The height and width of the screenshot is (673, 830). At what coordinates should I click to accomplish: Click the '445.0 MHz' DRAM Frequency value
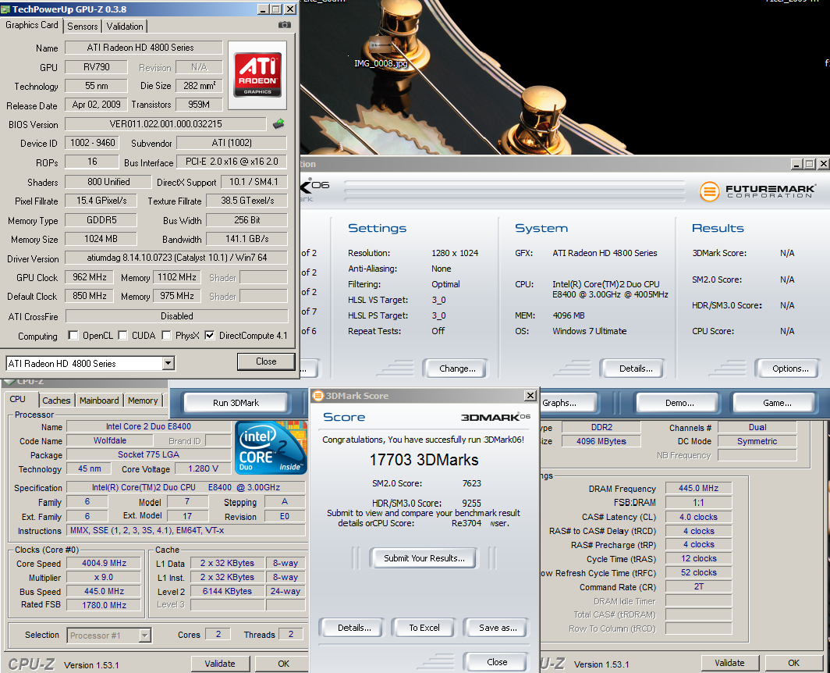point(698,488)
